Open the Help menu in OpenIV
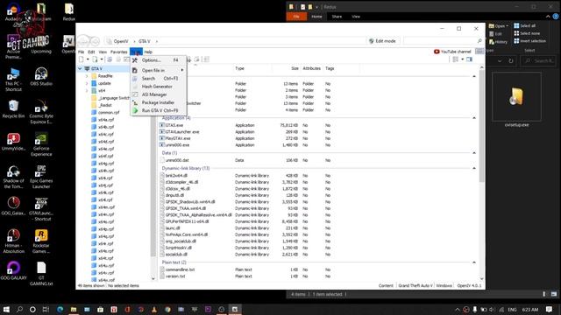The width and height of the screenshot is (561, 315). [x=148, y=52]
